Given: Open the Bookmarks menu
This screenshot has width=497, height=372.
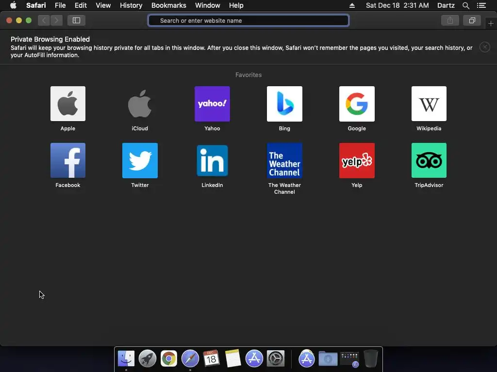Looking at the screenshot, I should tap(168, 5).
